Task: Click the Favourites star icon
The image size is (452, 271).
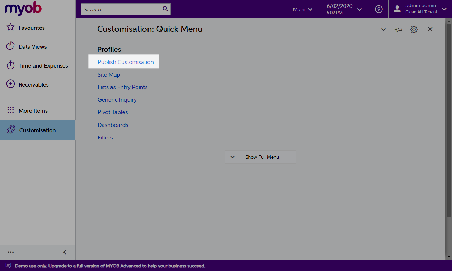Action: click(x=11, y=27)
